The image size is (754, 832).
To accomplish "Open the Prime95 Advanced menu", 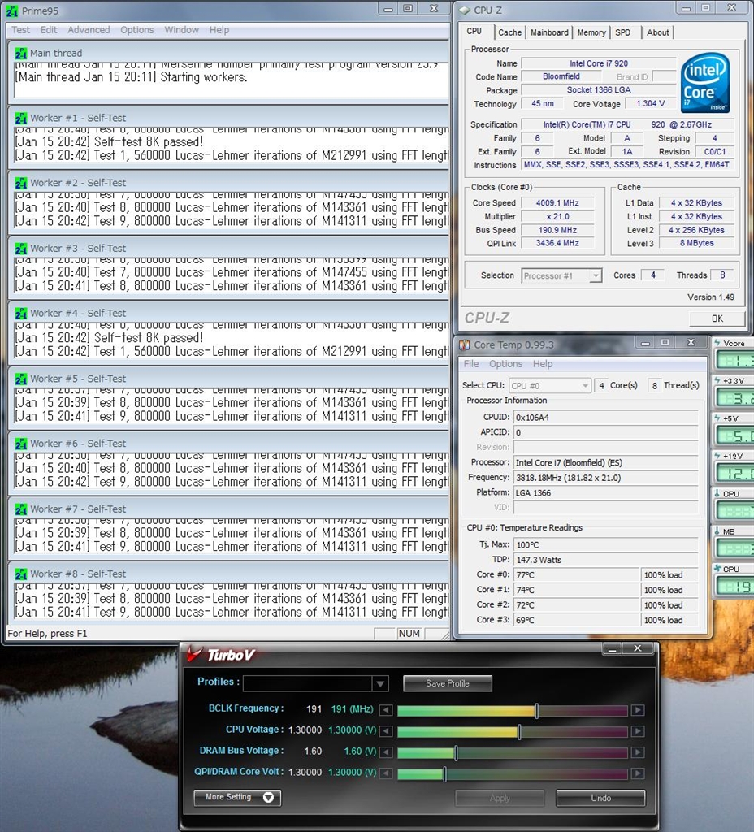I will point(89,30).
